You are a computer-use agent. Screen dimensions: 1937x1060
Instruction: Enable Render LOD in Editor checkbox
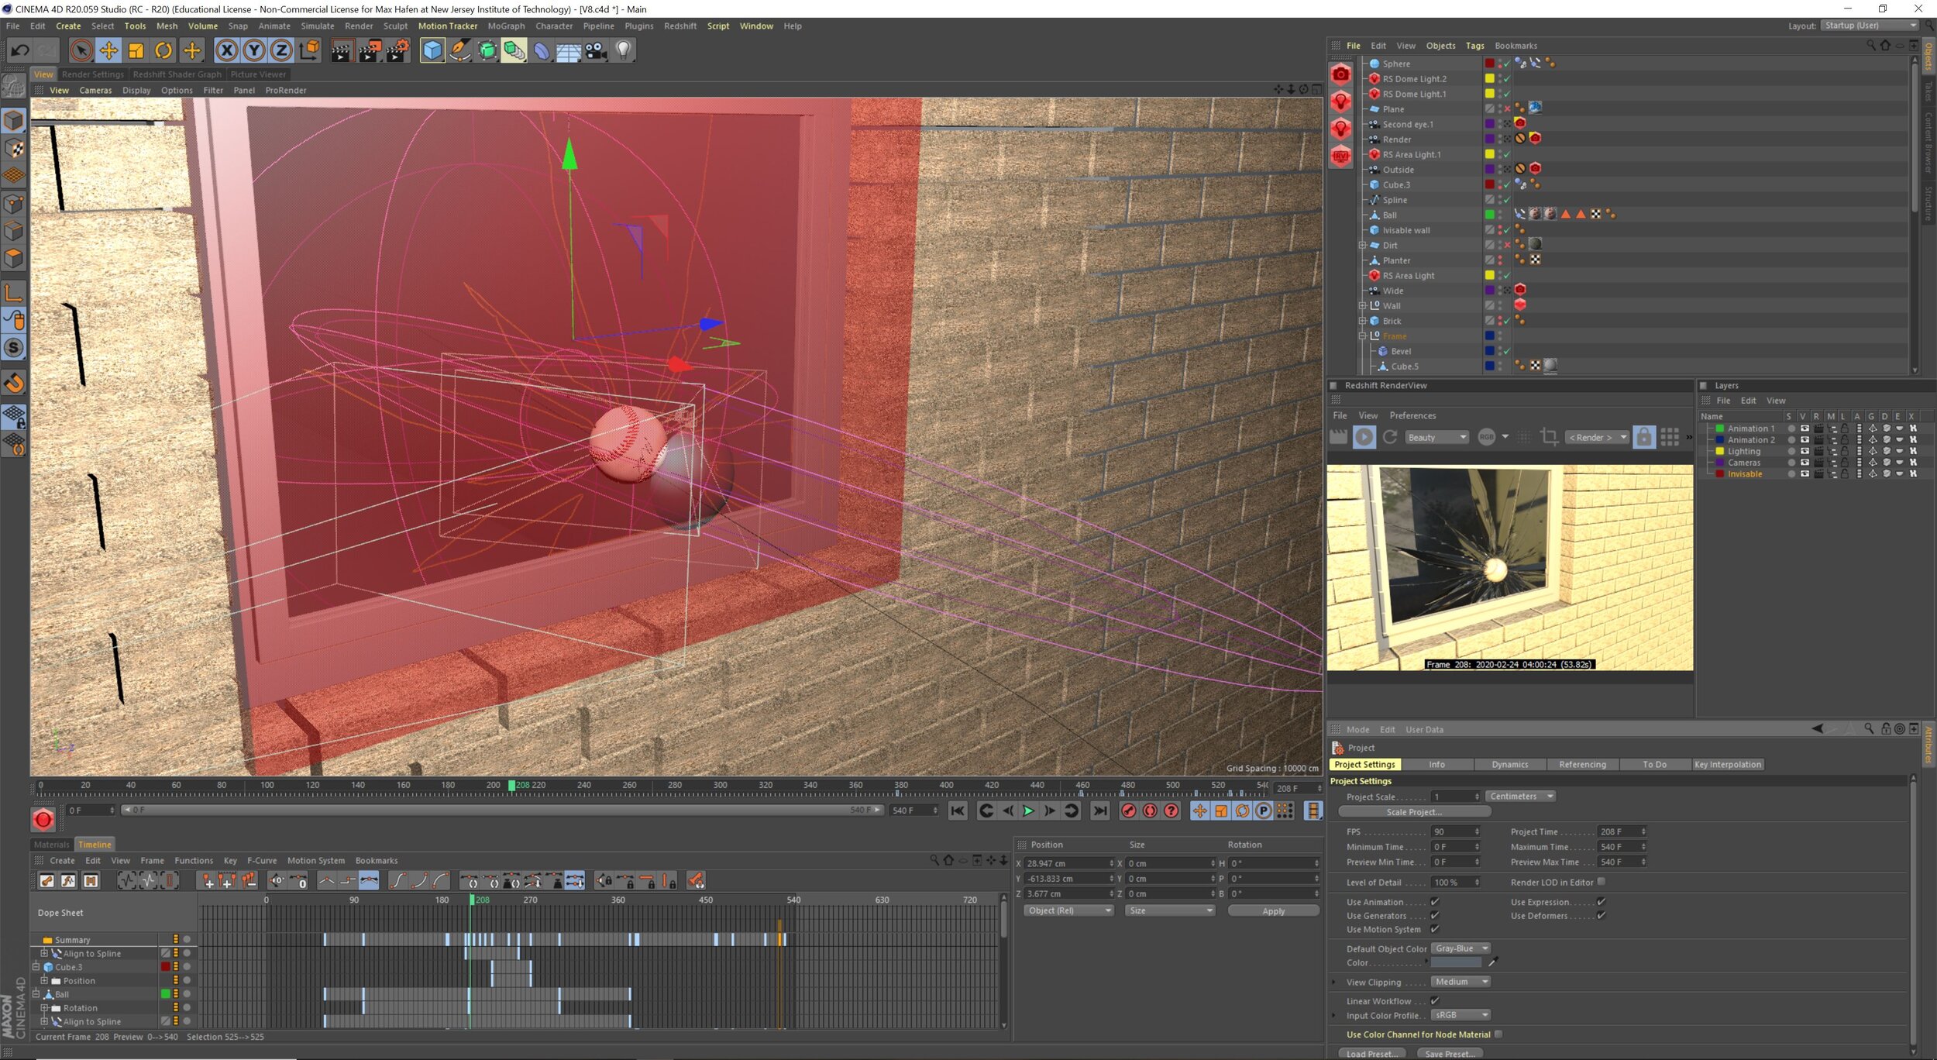coord(1602,882)
